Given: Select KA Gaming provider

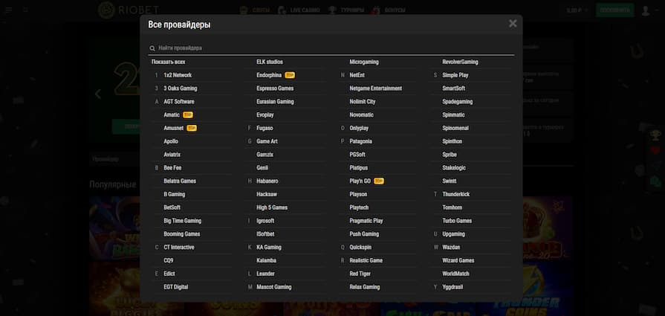Looking at the screenshot, I should click(269, 248).
